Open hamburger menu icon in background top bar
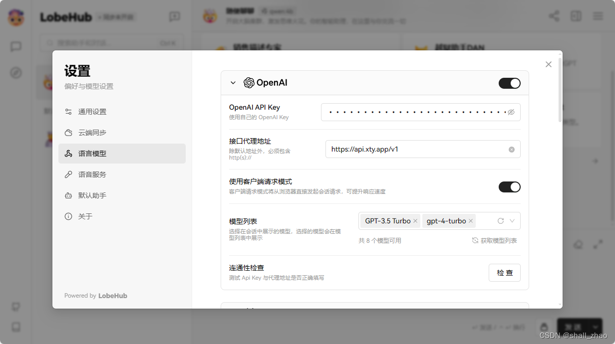The height and width of the screenshot is (344, 615). pyautogui.click(x=598, y=16)
